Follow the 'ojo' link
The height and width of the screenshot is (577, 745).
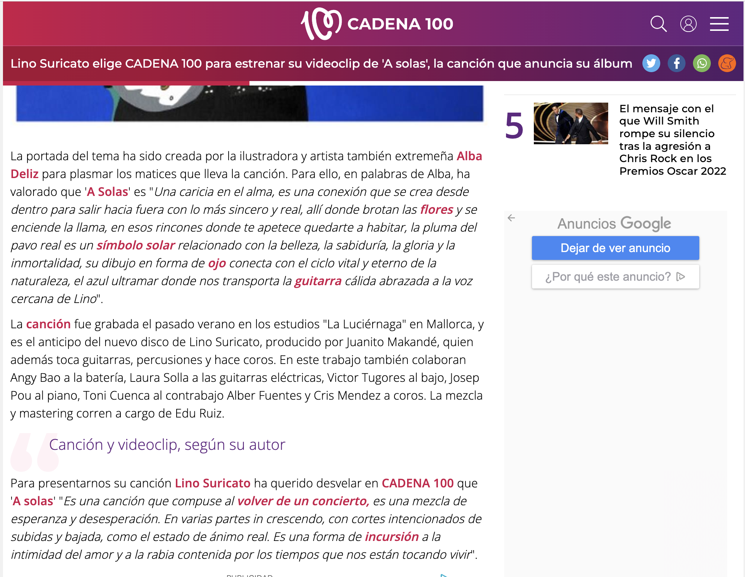217,263
